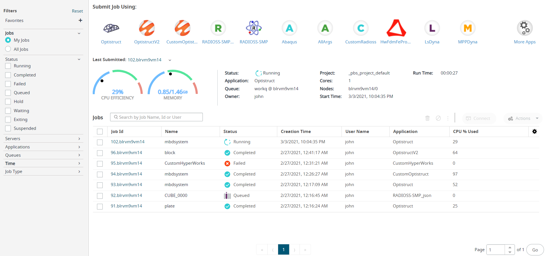Open More Apps gear icon

pyautogui.click(x=525, y=28)
